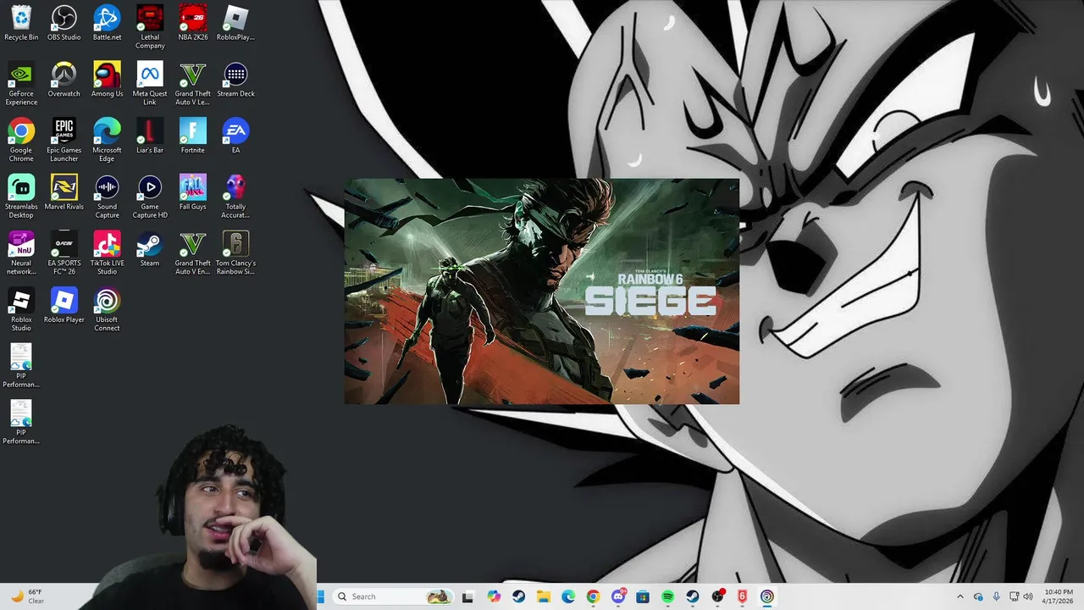
Task: Select the Ubisoft Connect desktop shortcut
Action: coord(107,310)
